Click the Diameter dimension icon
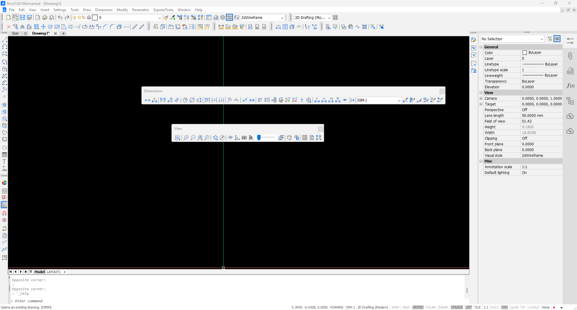 point(192,100)
